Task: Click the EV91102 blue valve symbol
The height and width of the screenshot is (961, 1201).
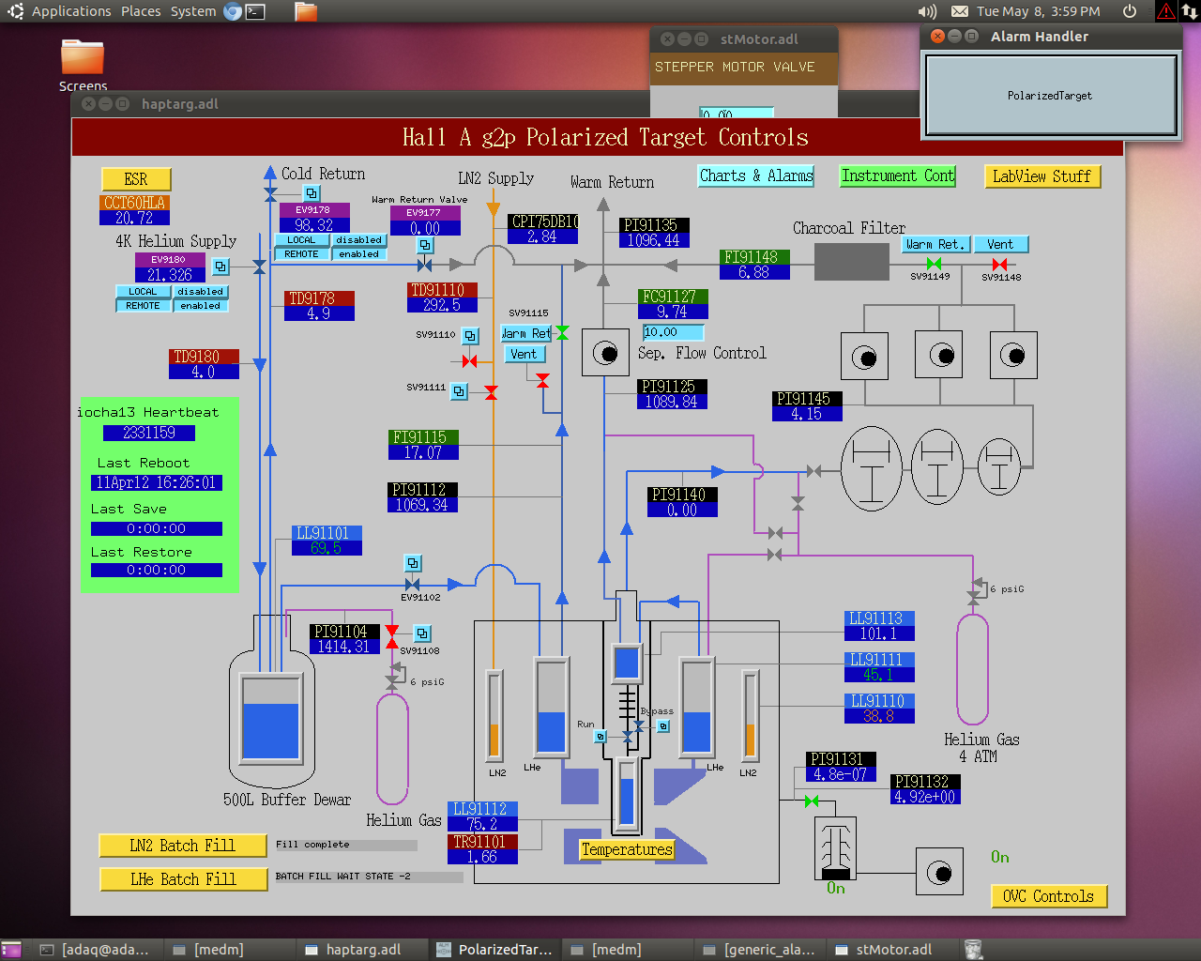Action: click(x=412, y=584)
